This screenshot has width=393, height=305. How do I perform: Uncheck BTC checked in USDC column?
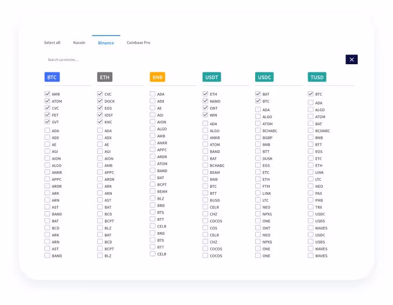coord(258,101)
